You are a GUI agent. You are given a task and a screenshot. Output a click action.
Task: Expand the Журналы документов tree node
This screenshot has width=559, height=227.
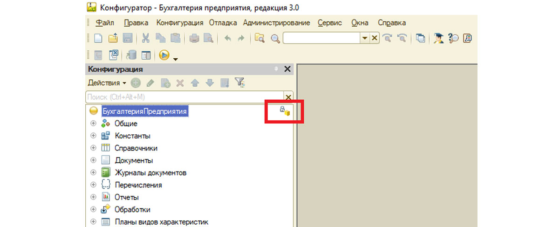[93, 172]
